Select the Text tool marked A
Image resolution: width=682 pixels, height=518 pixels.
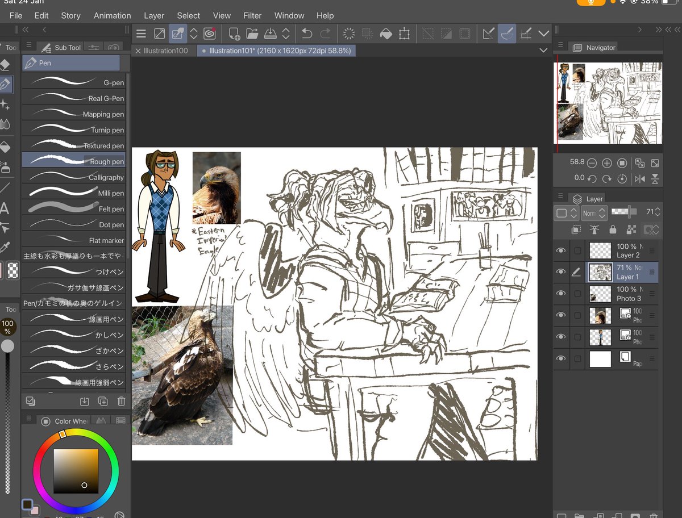pyautogui.click(x=5, y=208)
